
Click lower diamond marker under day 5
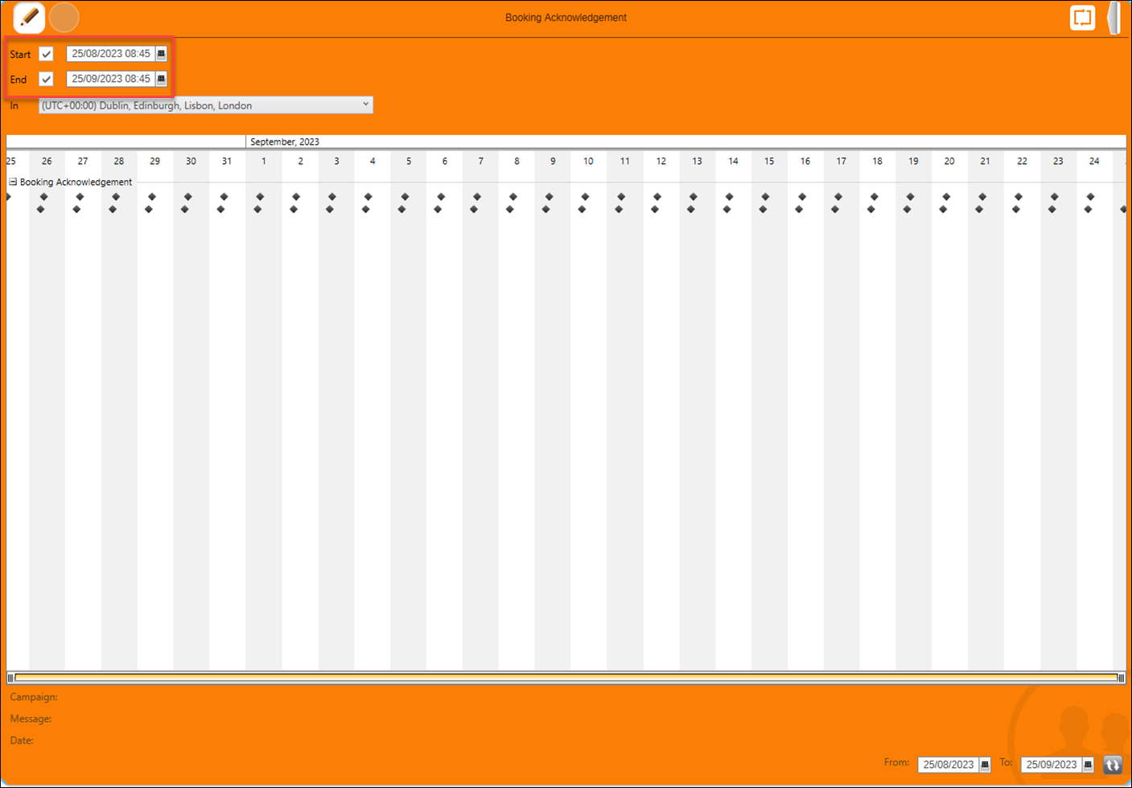point(401,209)
